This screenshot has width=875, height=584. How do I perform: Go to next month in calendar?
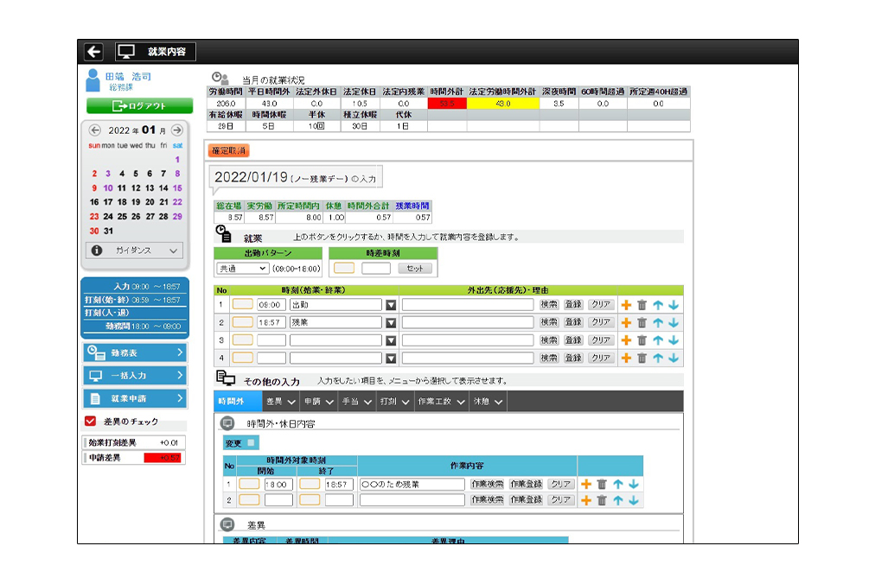pos(176,130)
